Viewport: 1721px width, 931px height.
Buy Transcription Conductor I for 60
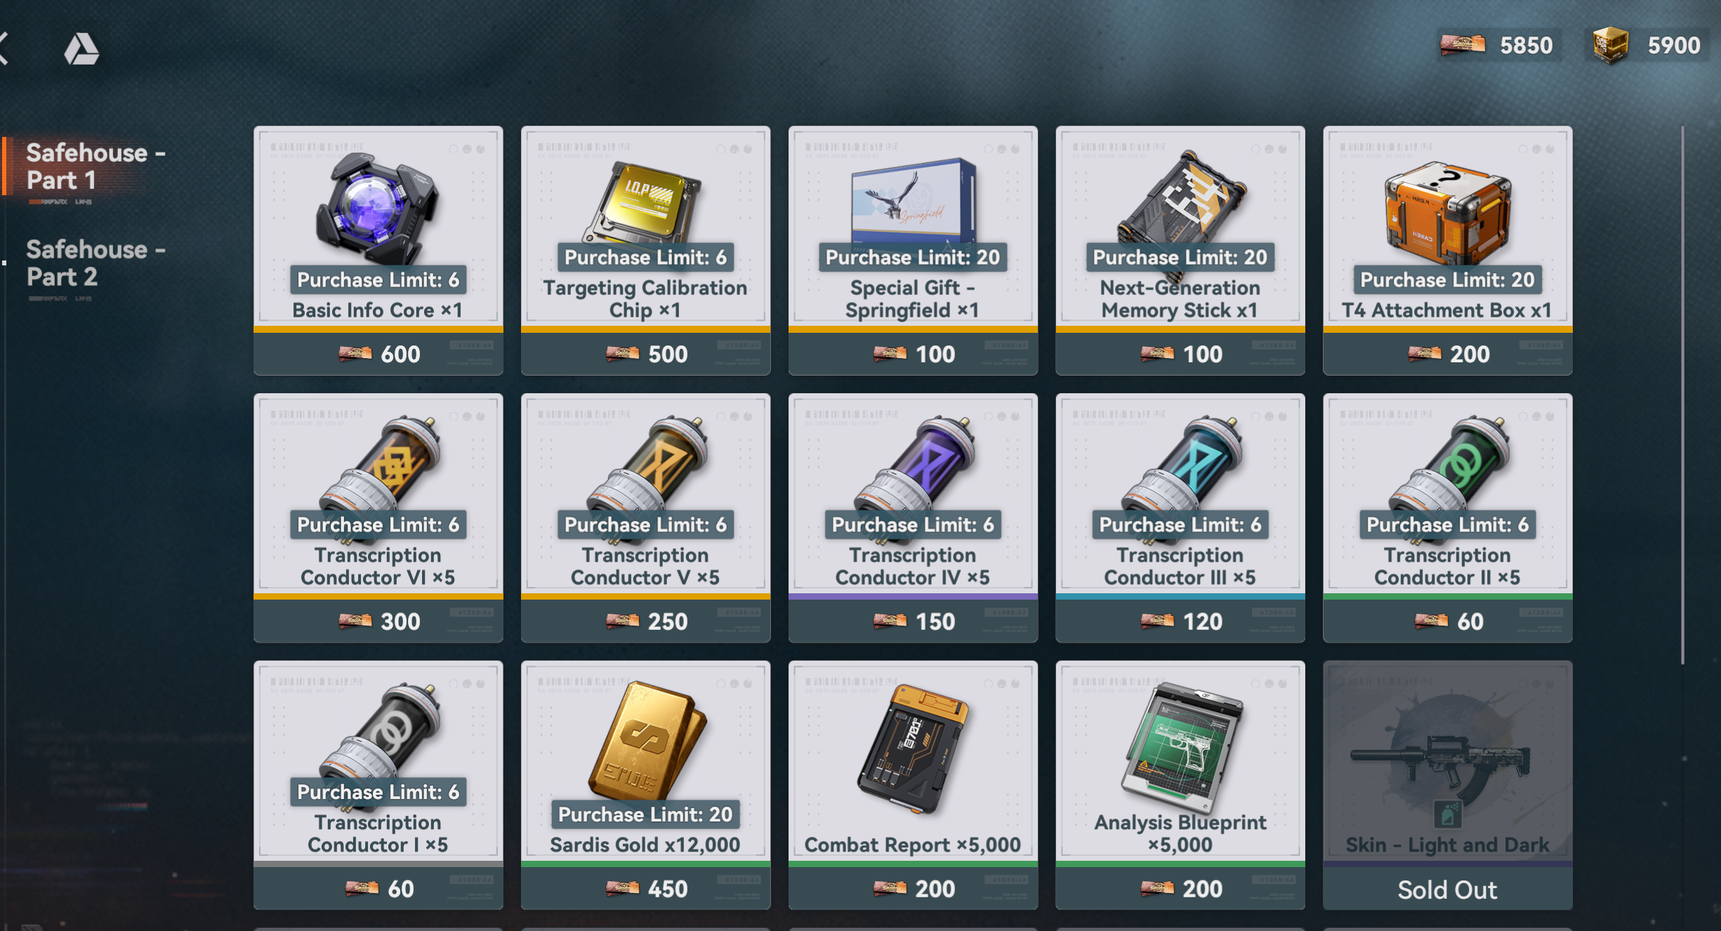tap(378, 889)
